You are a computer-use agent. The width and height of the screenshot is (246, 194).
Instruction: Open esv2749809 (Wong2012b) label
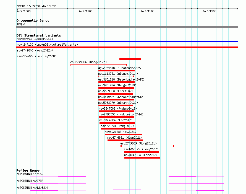coord(138,143)
